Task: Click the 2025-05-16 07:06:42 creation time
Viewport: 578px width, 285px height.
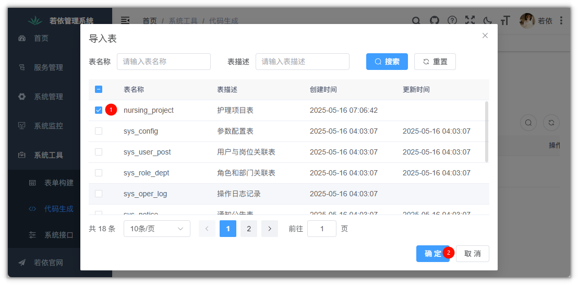Action: [344, 110]
